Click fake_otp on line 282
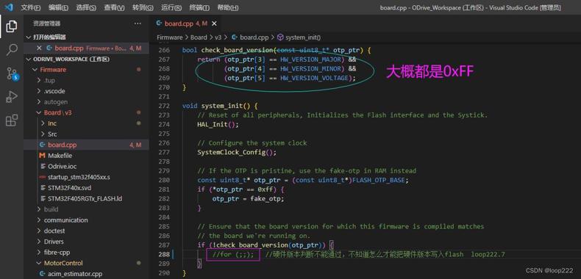The height and width of the screenshot is (279, 581). [x=265, y=199]
